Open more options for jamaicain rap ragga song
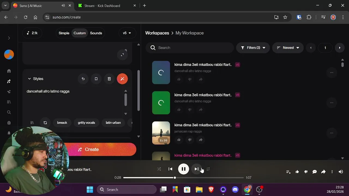 (332, 133)
